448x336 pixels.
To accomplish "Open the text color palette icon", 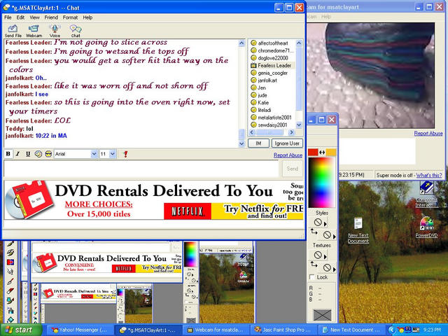I will [x=38, y=154].
